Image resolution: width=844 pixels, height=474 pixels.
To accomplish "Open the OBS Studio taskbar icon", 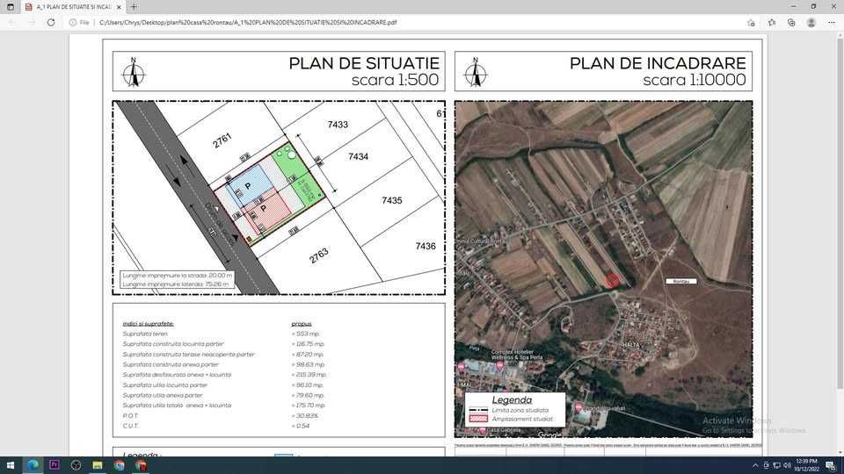I will point(76,465).
